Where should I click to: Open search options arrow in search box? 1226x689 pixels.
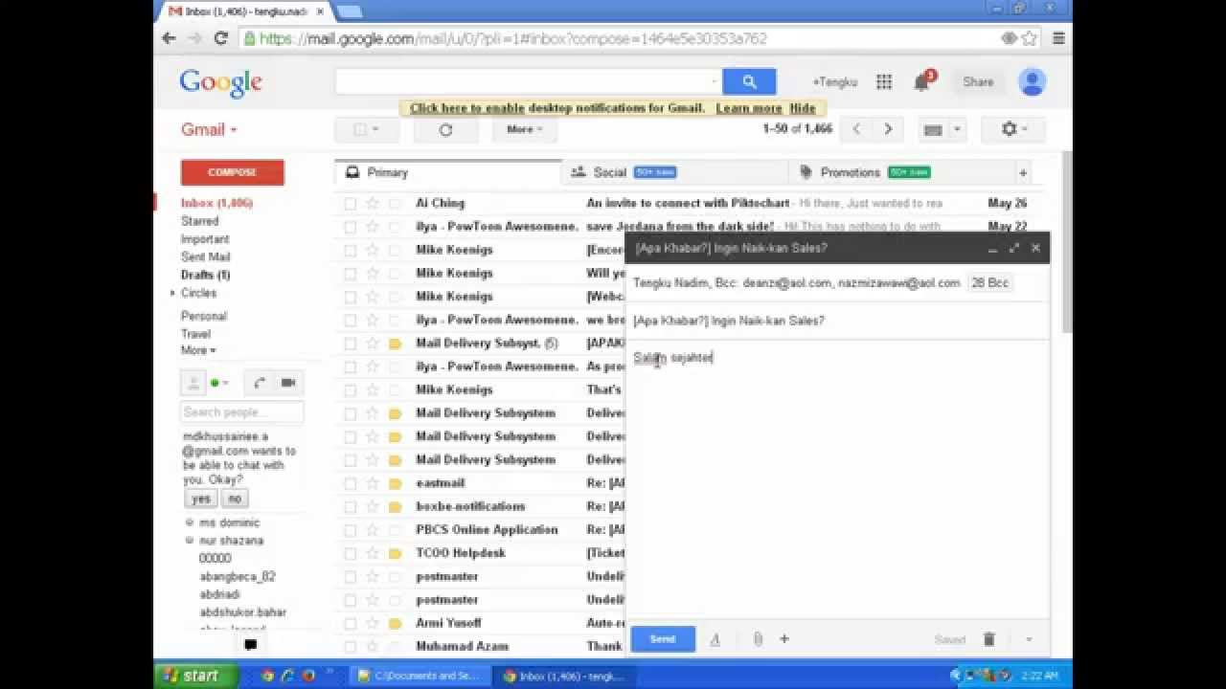coord(715,82)
